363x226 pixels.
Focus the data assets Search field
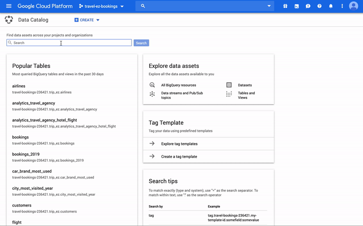[x=69, y=43]
